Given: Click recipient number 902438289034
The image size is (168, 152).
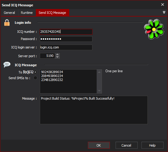Looking at the screenshot, I should point(52,72).
